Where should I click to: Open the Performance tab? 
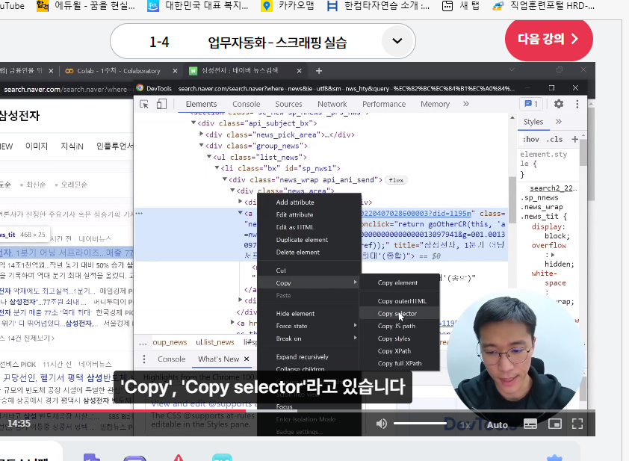(384, 104)
